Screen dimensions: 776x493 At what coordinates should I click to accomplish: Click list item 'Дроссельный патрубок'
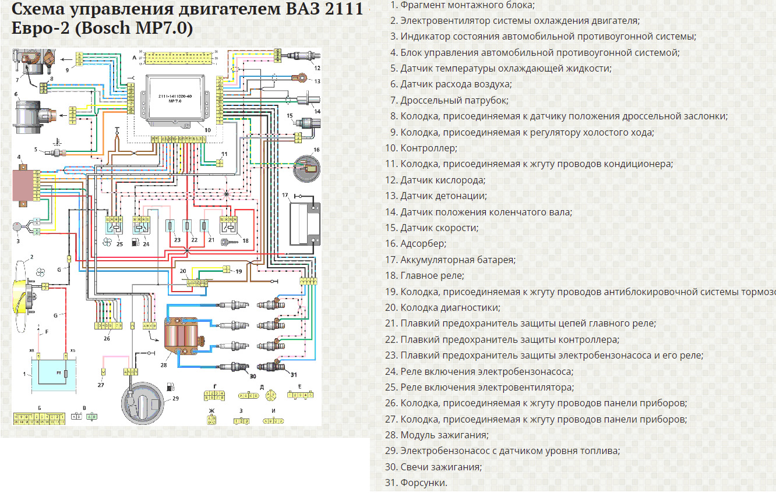click(454, 100)
